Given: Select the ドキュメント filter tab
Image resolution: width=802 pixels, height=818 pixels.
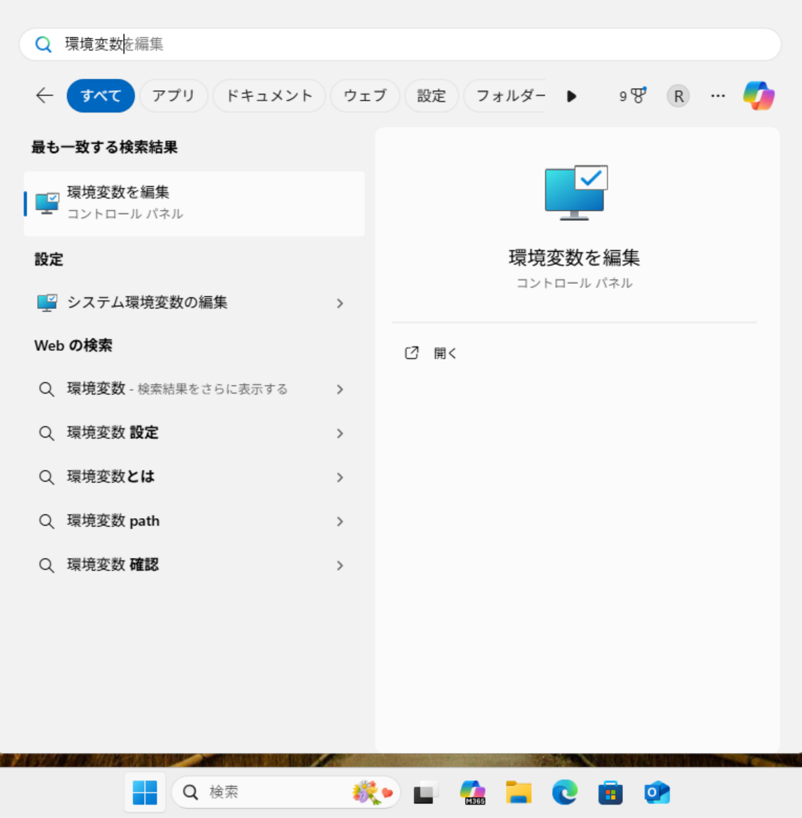Looking at the screenshot, I should coord(269,96).
